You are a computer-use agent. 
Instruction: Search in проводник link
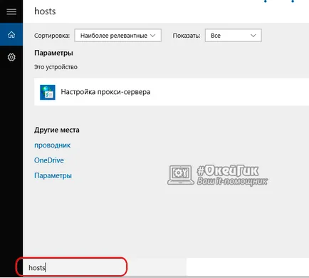coord(52,145)
